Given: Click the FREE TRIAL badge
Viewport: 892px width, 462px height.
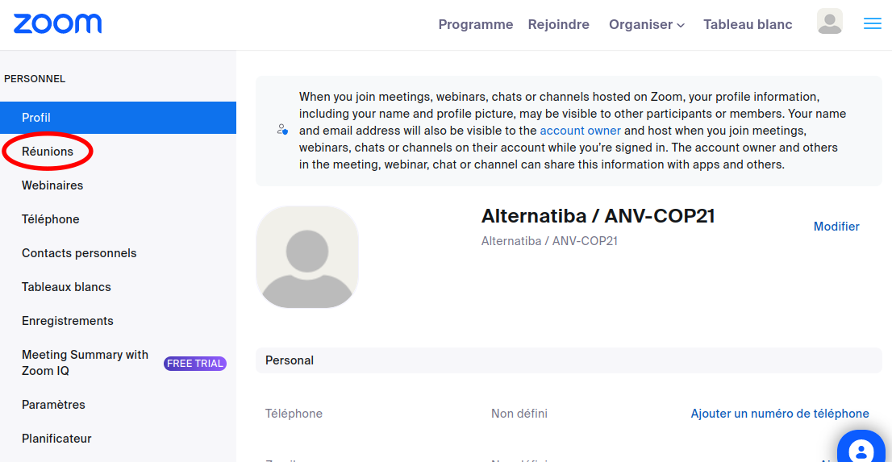Looking at the screenshot, I should pos(195,364).
